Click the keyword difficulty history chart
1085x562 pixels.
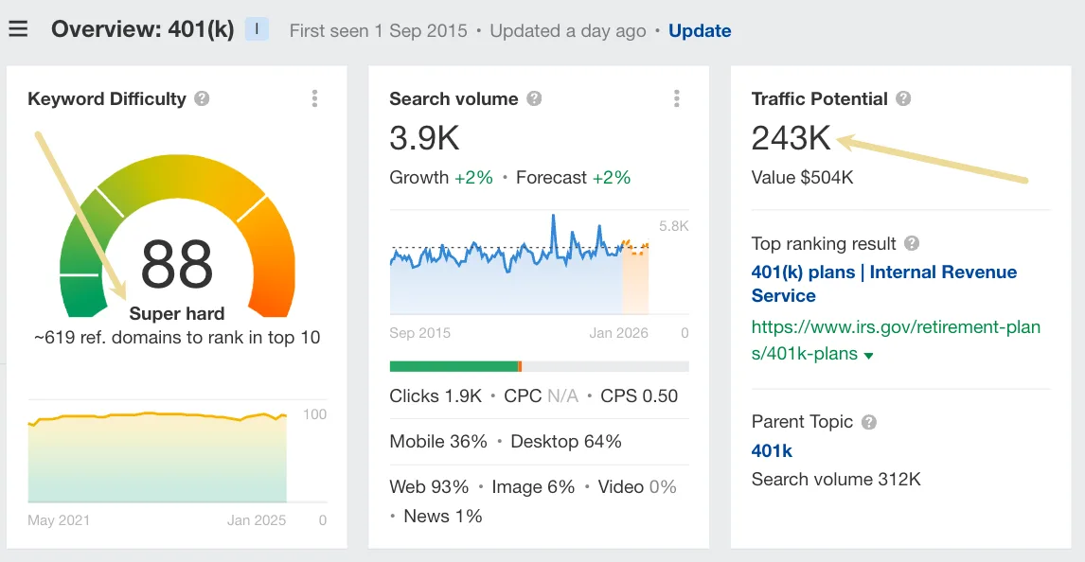(x=157, y=457)
